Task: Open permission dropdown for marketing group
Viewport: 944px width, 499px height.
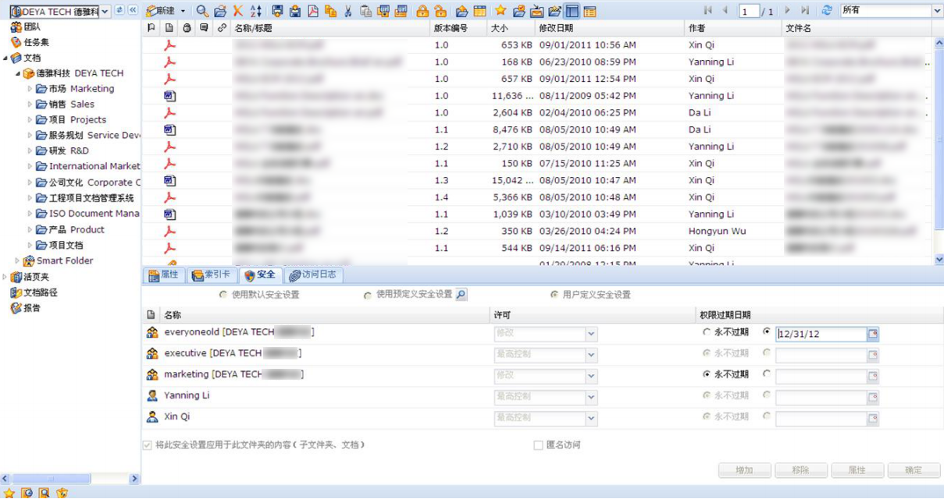Action: (591, 376)
